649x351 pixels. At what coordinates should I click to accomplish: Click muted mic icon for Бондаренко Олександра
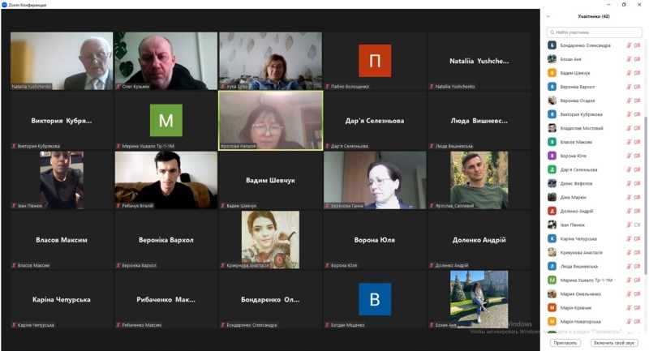click(x=629, y=45)
